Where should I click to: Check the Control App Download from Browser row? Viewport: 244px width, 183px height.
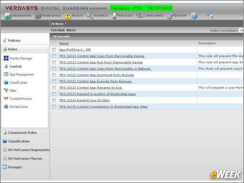[54, 75]
